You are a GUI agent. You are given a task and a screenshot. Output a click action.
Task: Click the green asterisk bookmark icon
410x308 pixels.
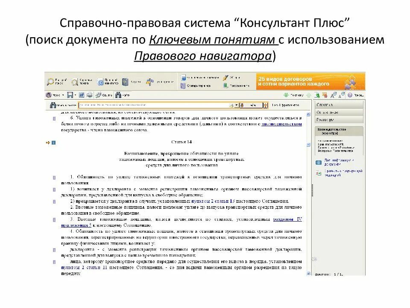(x=286, y=95)
